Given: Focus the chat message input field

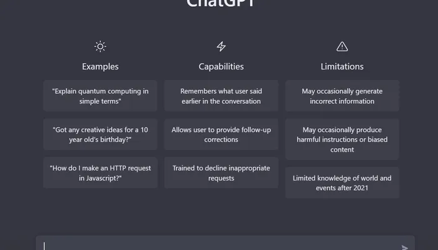Looking at the screenshot, I should (219, 245).
